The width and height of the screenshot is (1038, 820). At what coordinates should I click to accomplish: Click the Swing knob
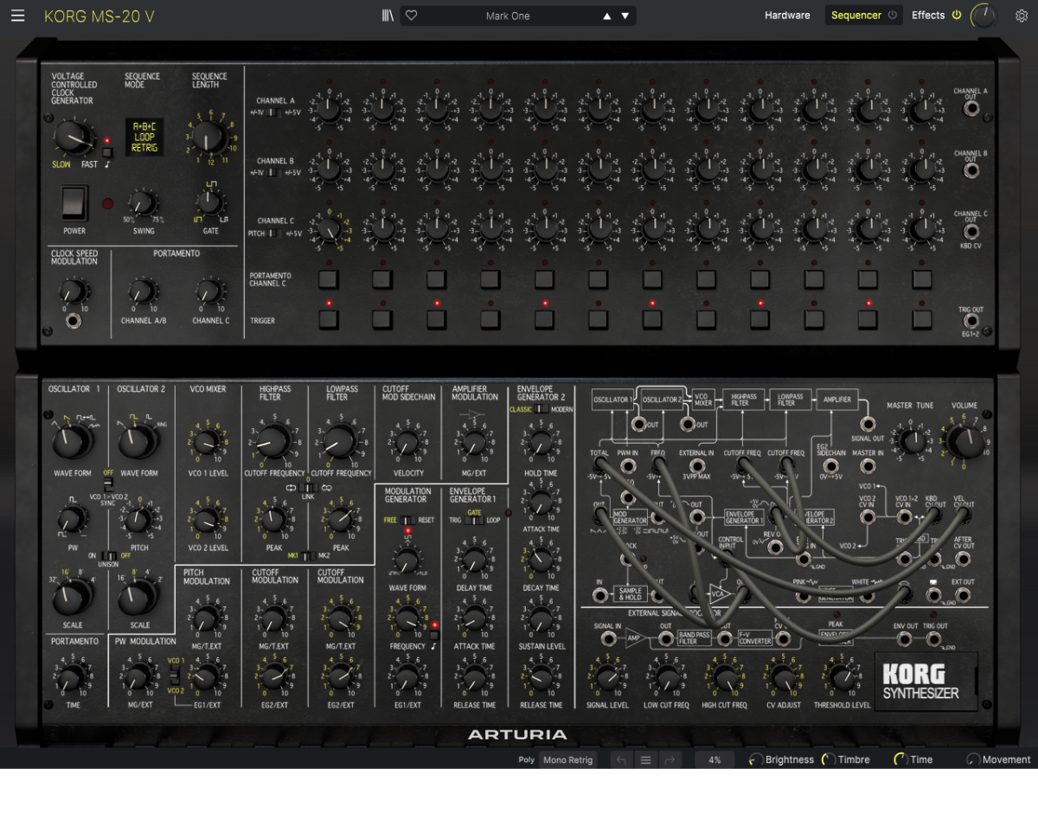(x=144, y=204)
